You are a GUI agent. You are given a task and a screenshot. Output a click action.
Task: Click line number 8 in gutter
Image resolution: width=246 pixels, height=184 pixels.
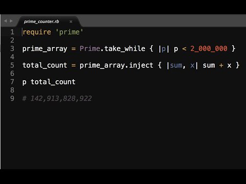(x=12, y=90)
